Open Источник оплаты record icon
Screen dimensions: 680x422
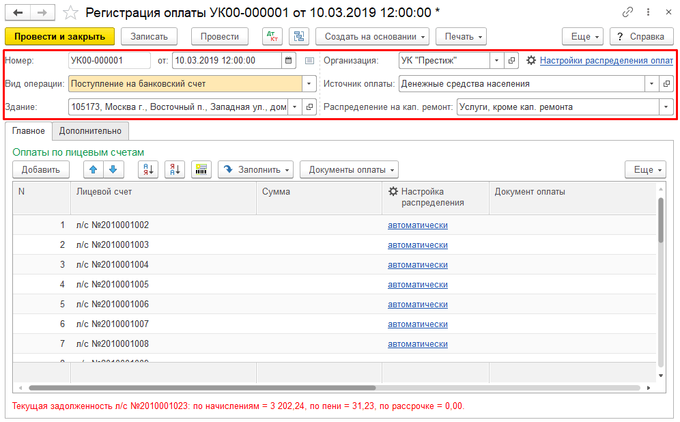tap(666, 84)
